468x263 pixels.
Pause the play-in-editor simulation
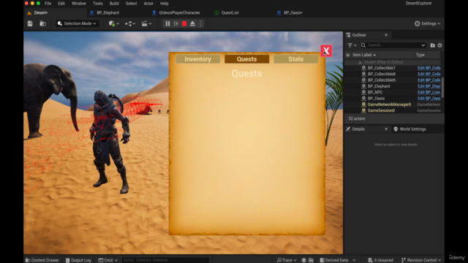click(x=167, y=23)
